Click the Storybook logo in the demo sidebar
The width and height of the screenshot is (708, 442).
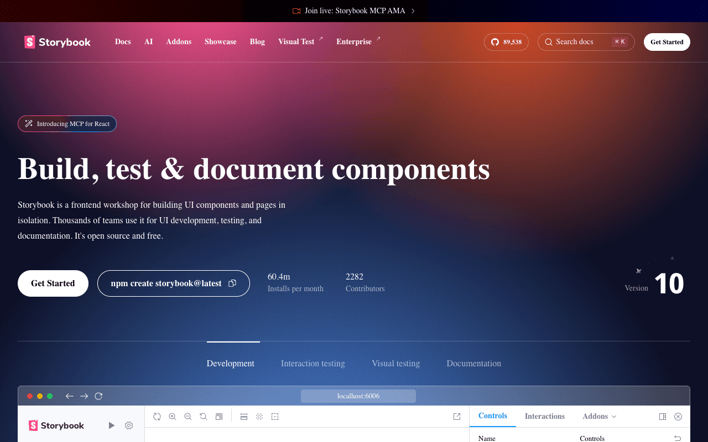(x=56, y=425)
